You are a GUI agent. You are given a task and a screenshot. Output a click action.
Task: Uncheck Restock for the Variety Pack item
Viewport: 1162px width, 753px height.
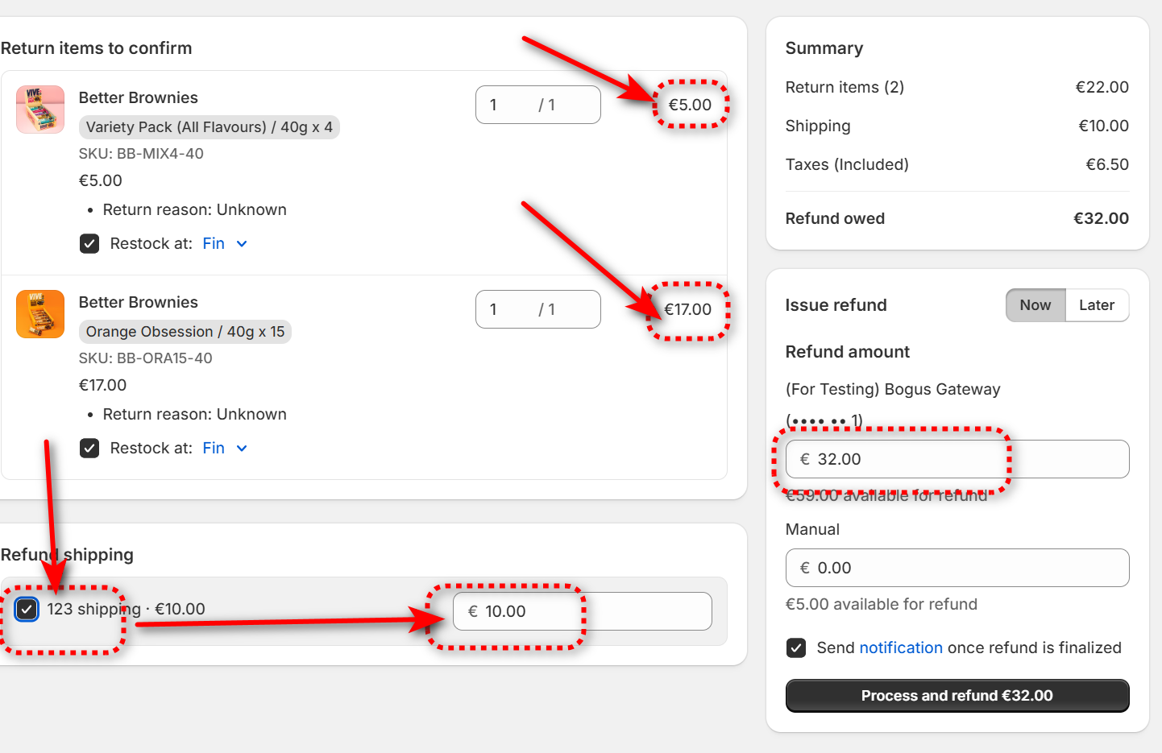coord(89,244)
